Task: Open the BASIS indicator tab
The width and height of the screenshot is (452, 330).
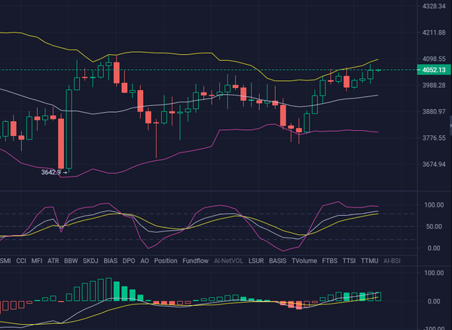Action: click(x=277, y=261)
